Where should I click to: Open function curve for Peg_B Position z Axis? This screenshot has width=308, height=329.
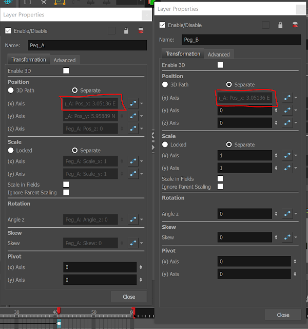click(x=287, y=123)
